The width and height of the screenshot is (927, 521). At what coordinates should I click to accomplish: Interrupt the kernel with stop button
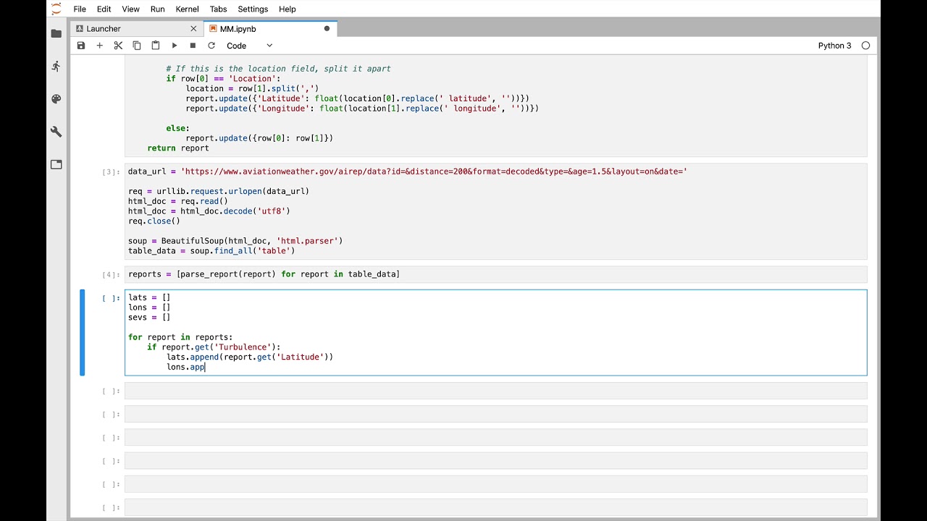tap(193, 46)
